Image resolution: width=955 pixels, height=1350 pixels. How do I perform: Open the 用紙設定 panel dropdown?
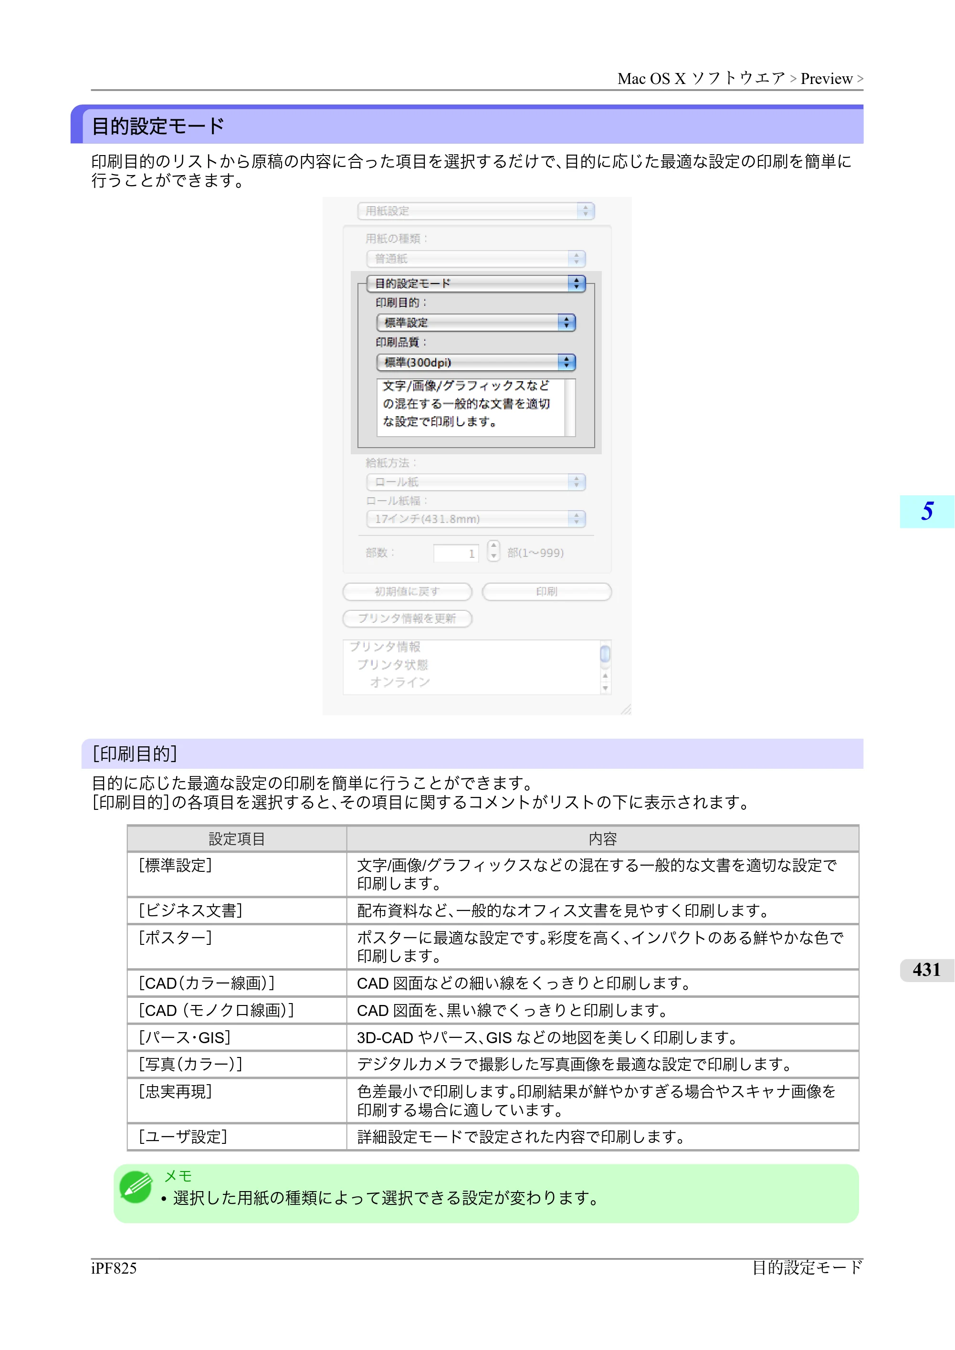476,211
